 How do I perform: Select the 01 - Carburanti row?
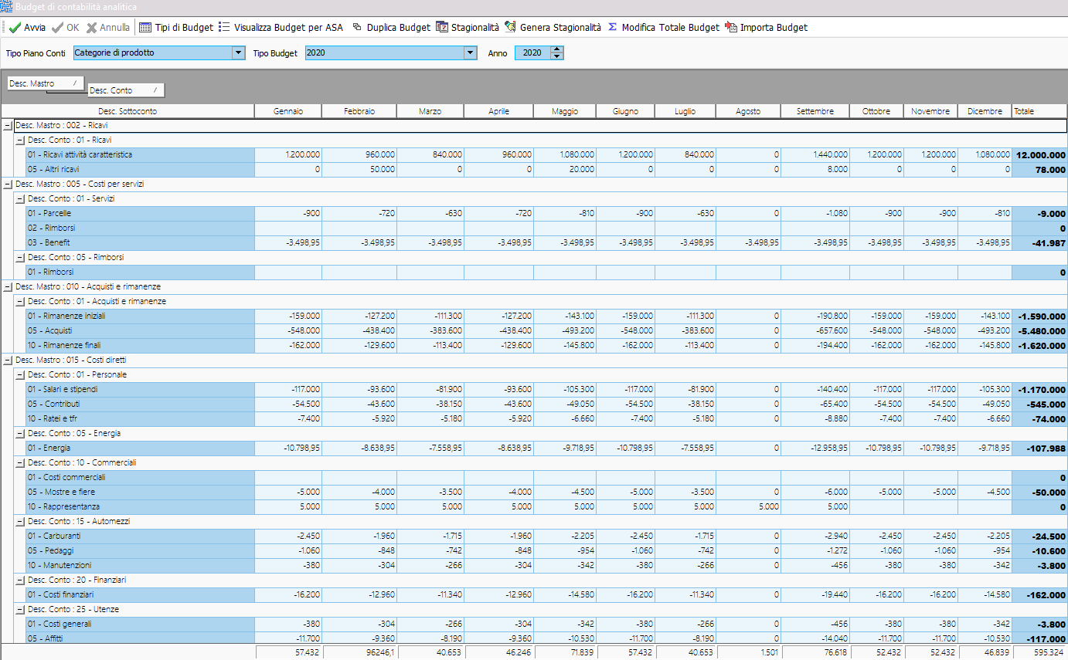(x=546, y=536)
